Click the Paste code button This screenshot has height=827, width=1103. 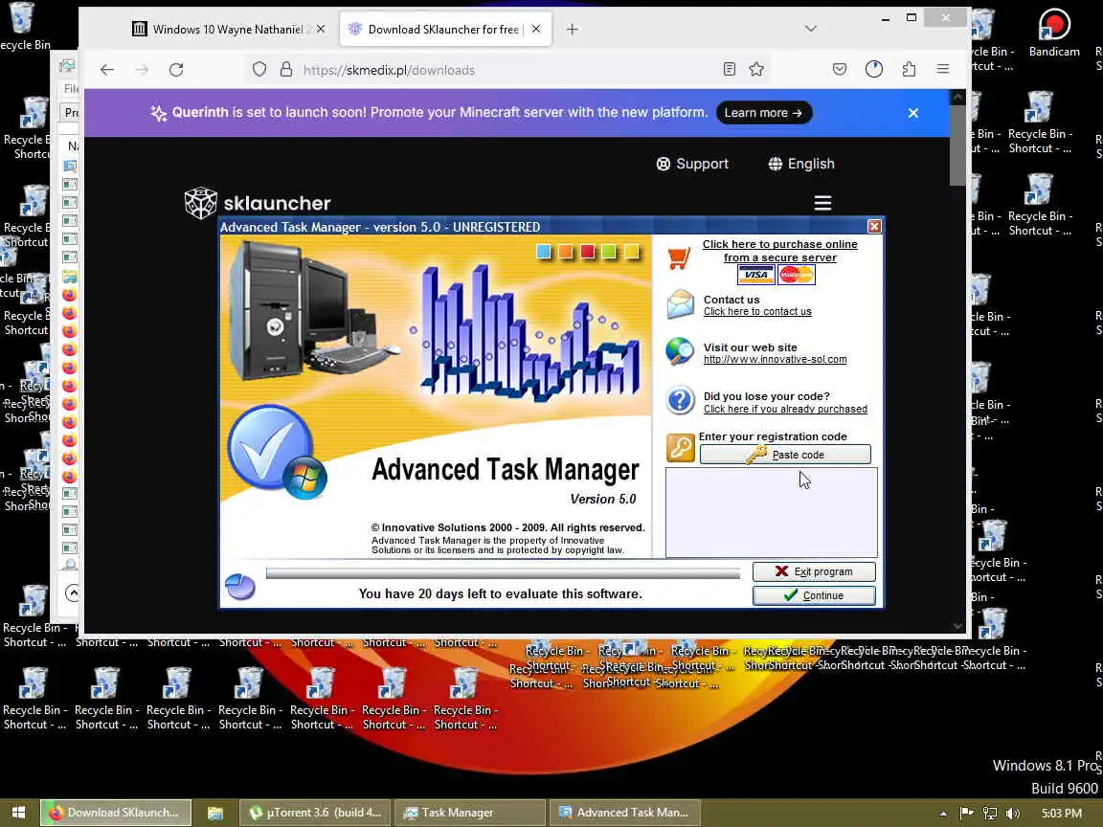[x=785, y=455]
